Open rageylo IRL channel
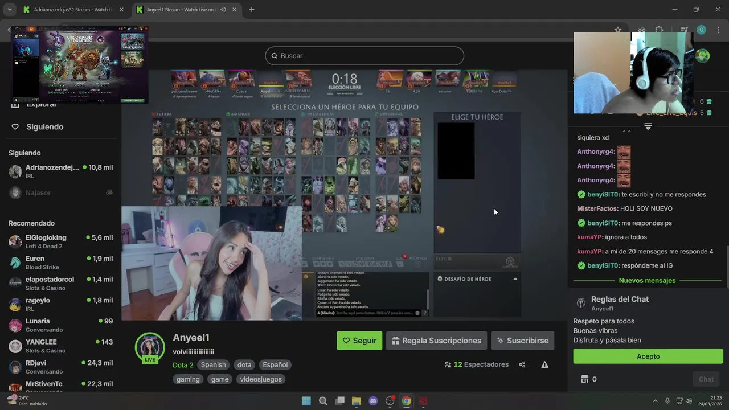The image size is (729, 410). 60,304
